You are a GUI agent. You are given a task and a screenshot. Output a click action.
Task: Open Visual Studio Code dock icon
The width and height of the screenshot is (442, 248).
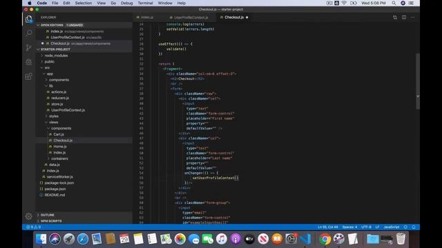305,239
